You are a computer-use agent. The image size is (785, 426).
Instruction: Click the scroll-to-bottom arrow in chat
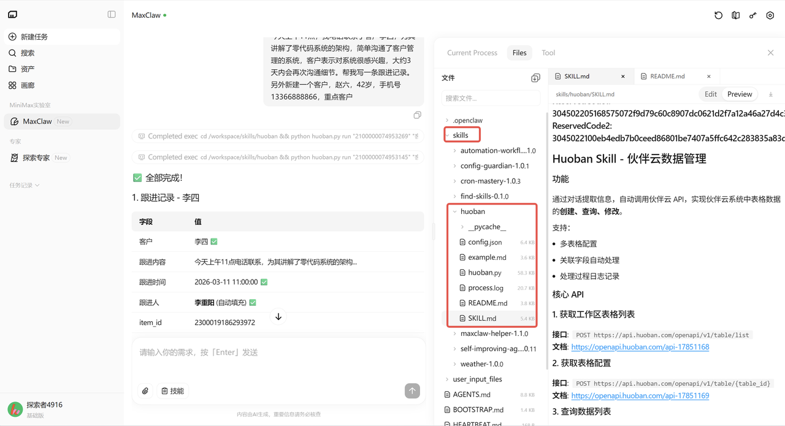point(278,317)
